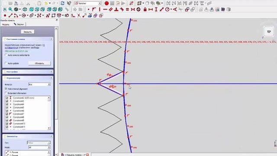Uncheck the Constraint5 checkbox

click(x=7, y=107)
